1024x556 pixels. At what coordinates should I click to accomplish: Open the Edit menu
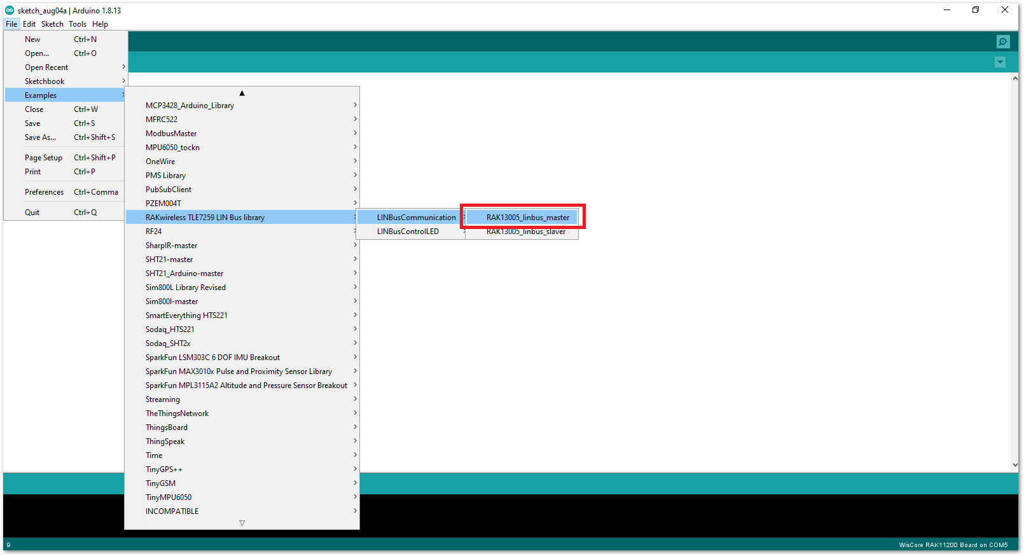pyautogui.click(x=29, y=24)
